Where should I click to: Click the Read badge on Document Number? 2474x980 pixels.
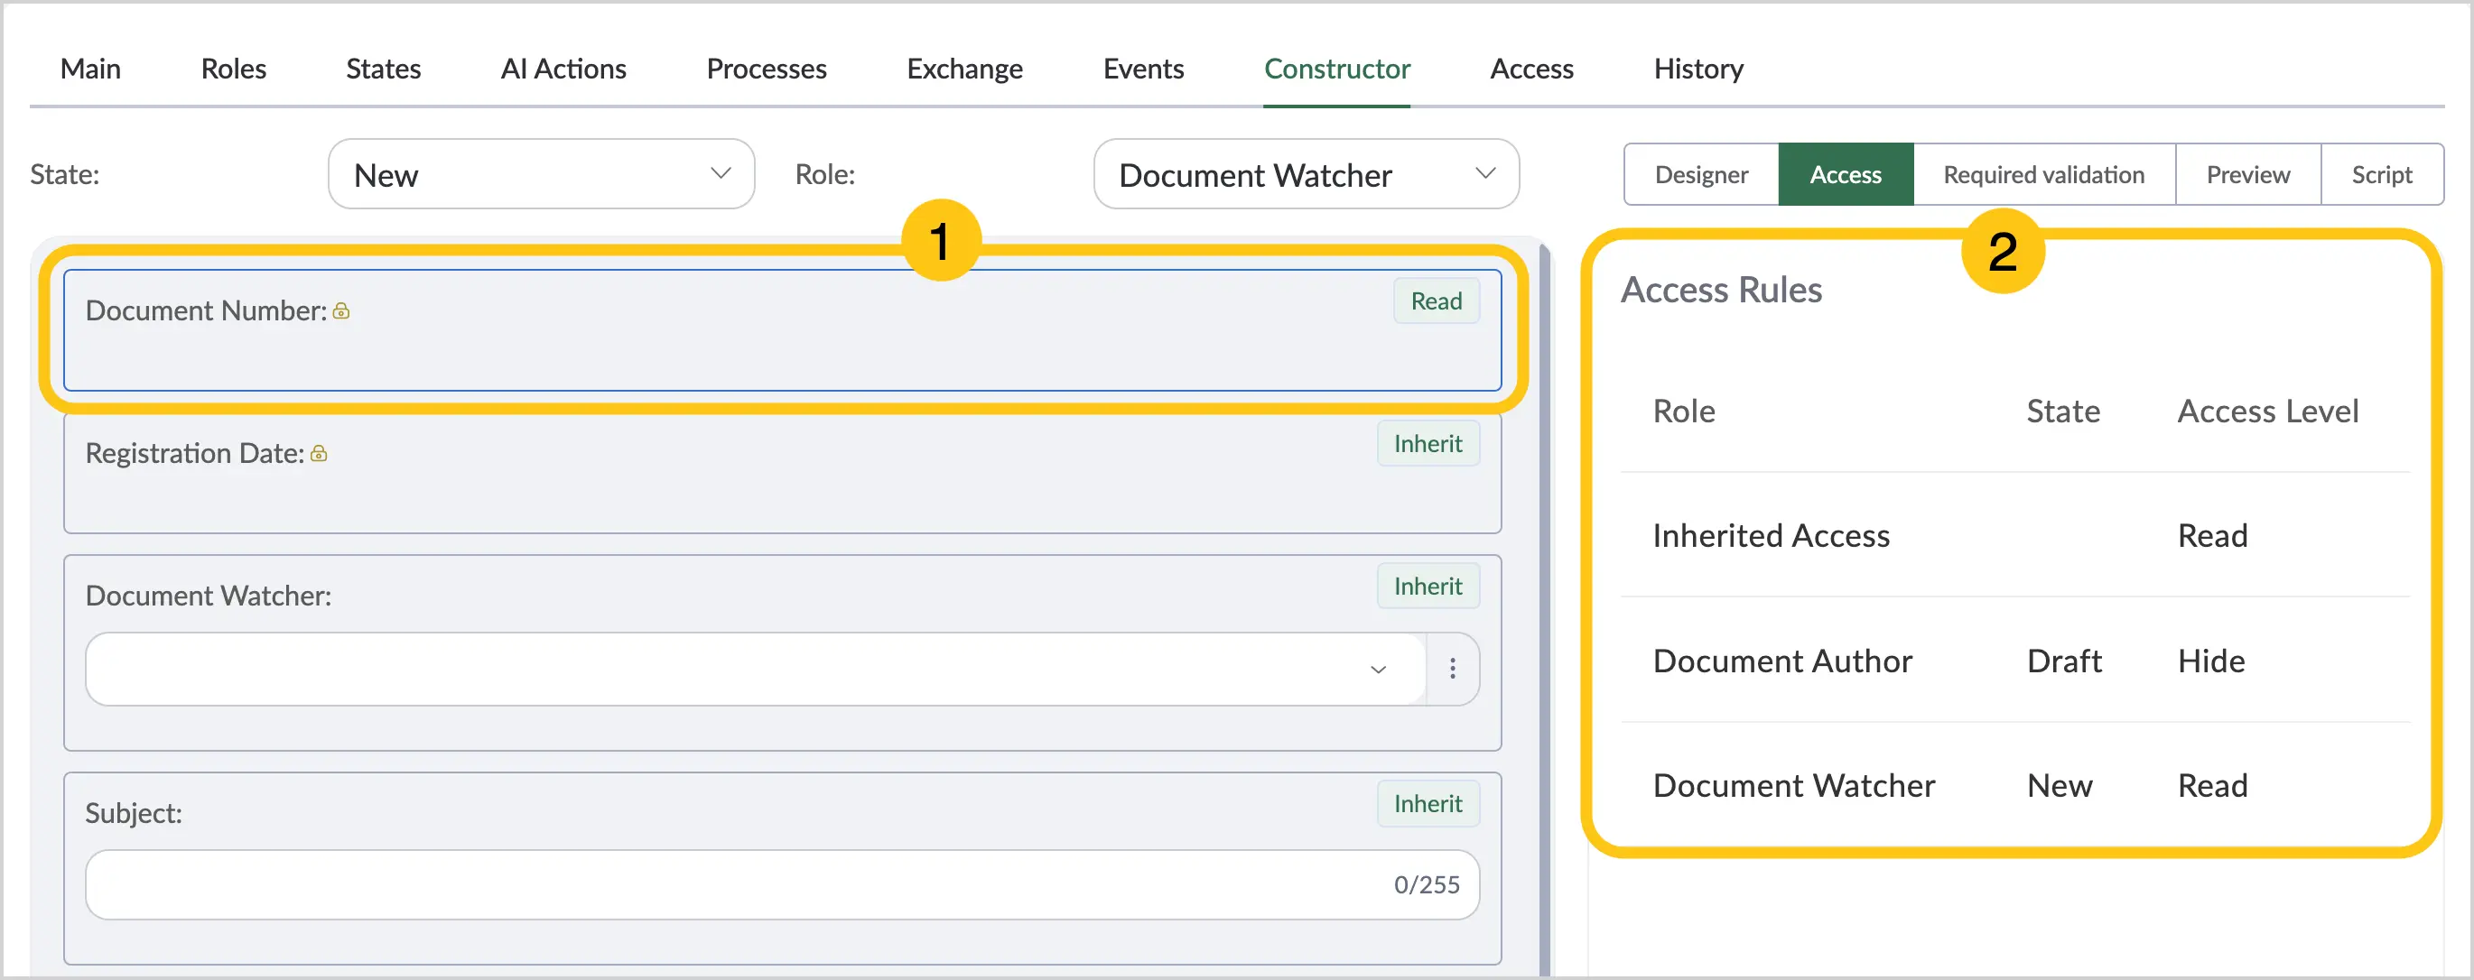tap(1436, 300)
